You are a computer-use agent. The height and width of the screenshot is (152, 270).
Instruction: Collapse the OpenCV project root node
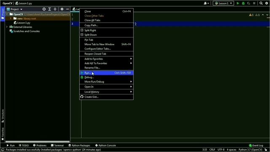7,14
